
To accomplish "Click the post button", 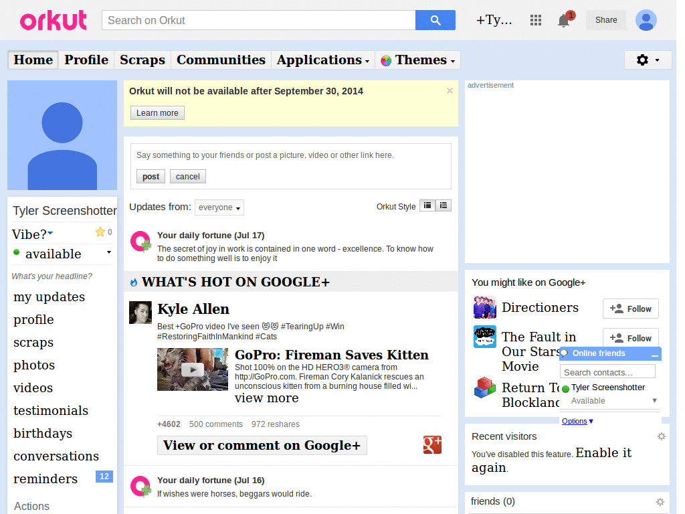I will [x=151, y=177].
